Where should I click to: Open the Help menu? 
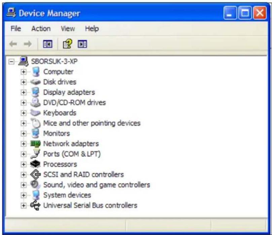[x=92, y=29]
